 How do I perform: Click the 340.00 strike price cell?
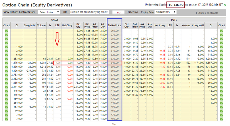click(x=114, y=63)
